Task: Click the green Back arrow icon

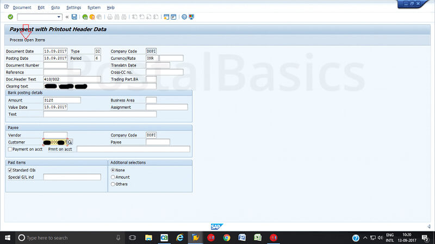Action: pos(85,17)
